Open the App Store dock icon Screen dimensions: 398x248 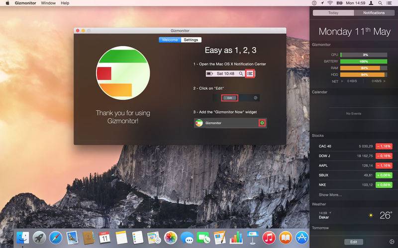point(302,238)
